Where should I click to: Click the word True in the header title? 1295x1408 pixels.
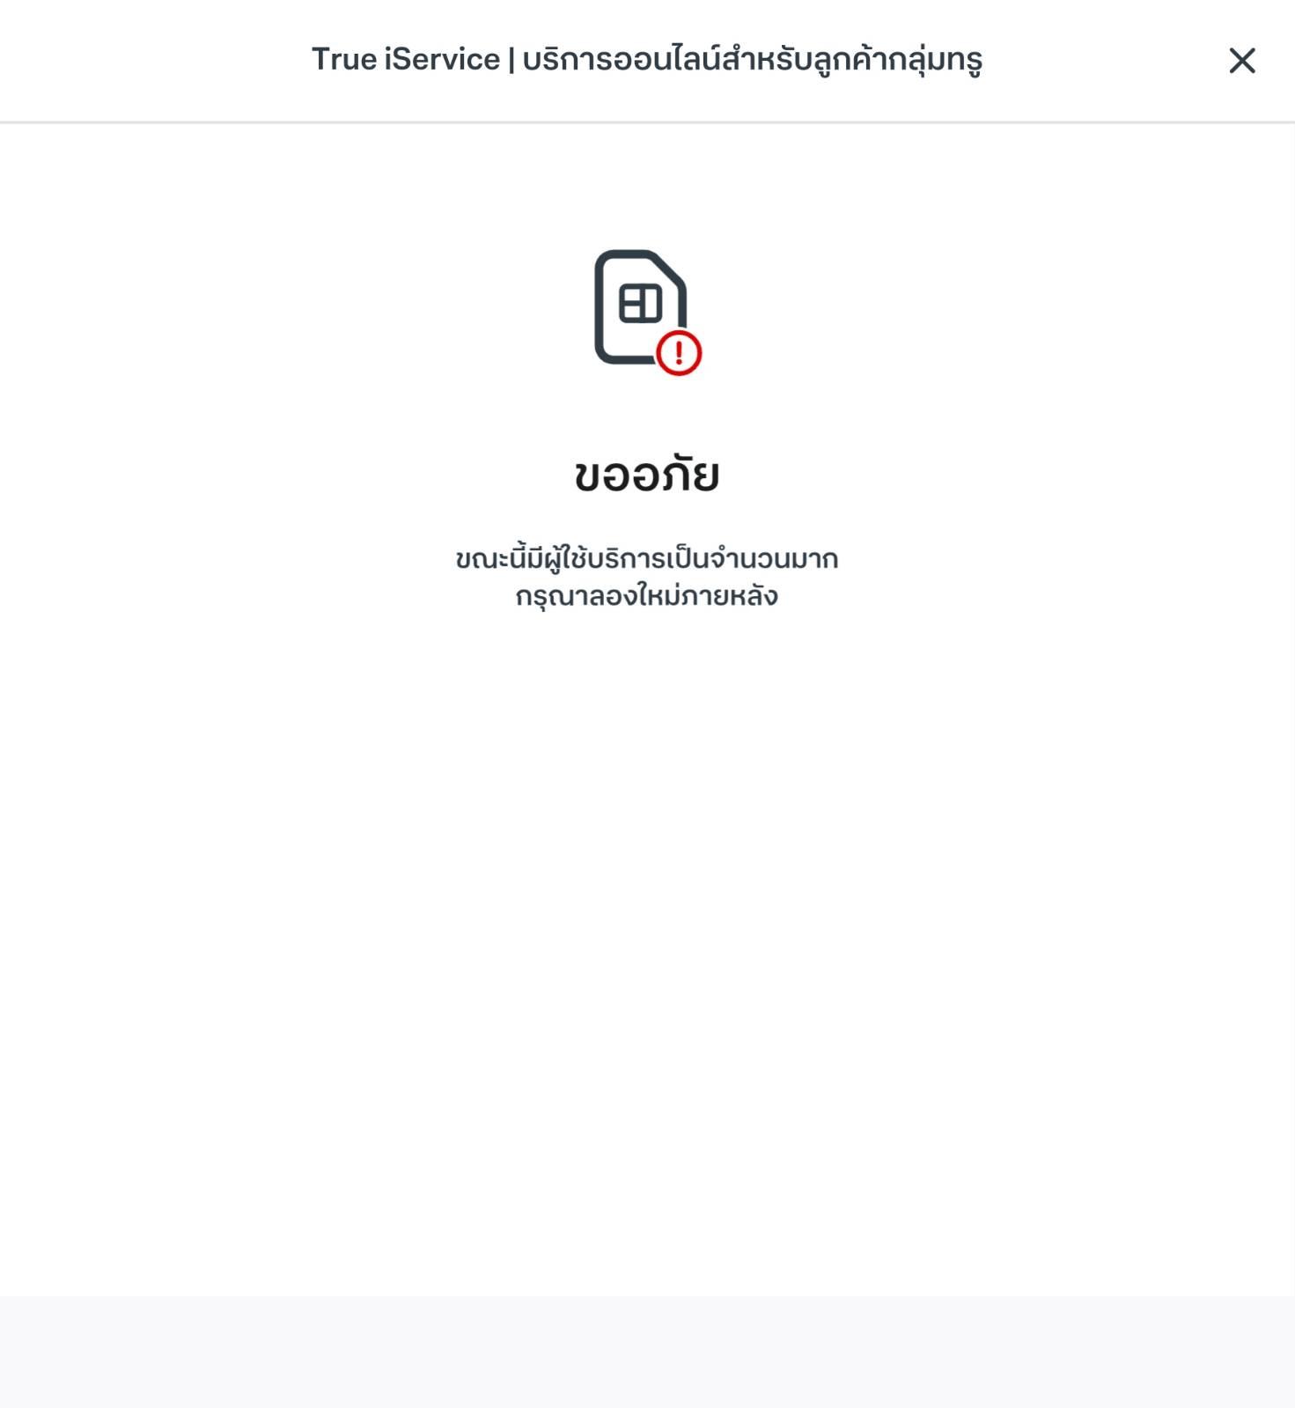[344, 59]
